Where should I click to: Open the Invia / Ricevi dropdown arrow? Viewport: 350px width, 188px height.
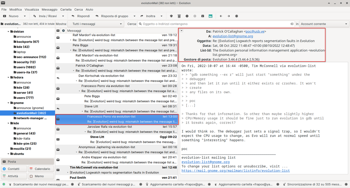point(63,16)
